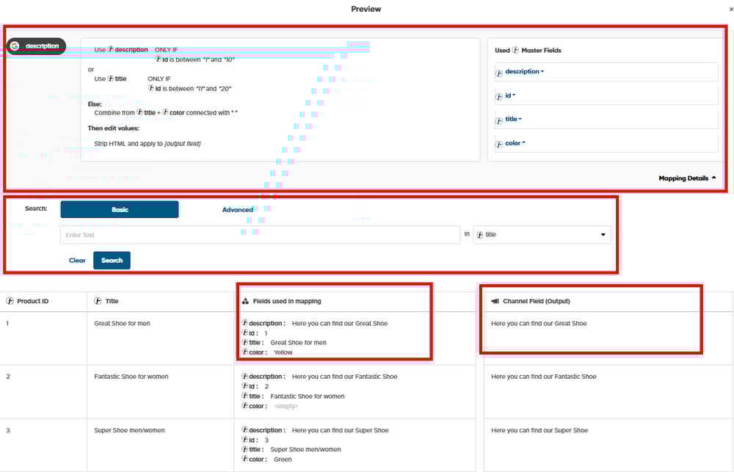Image resolution: width=734 pixels, height=472 pixels.
Task: Click the Clear link
Action: point(77,261)
